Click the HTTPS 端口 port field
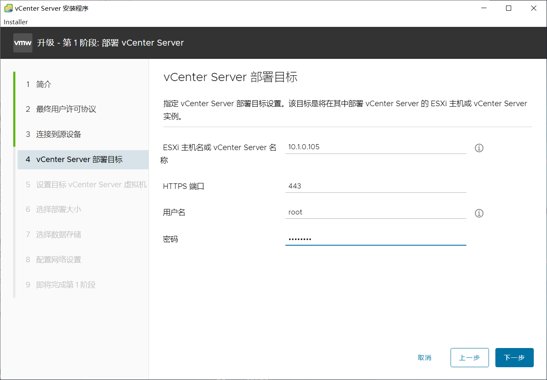The image size is (547, 380). (375, 186)
